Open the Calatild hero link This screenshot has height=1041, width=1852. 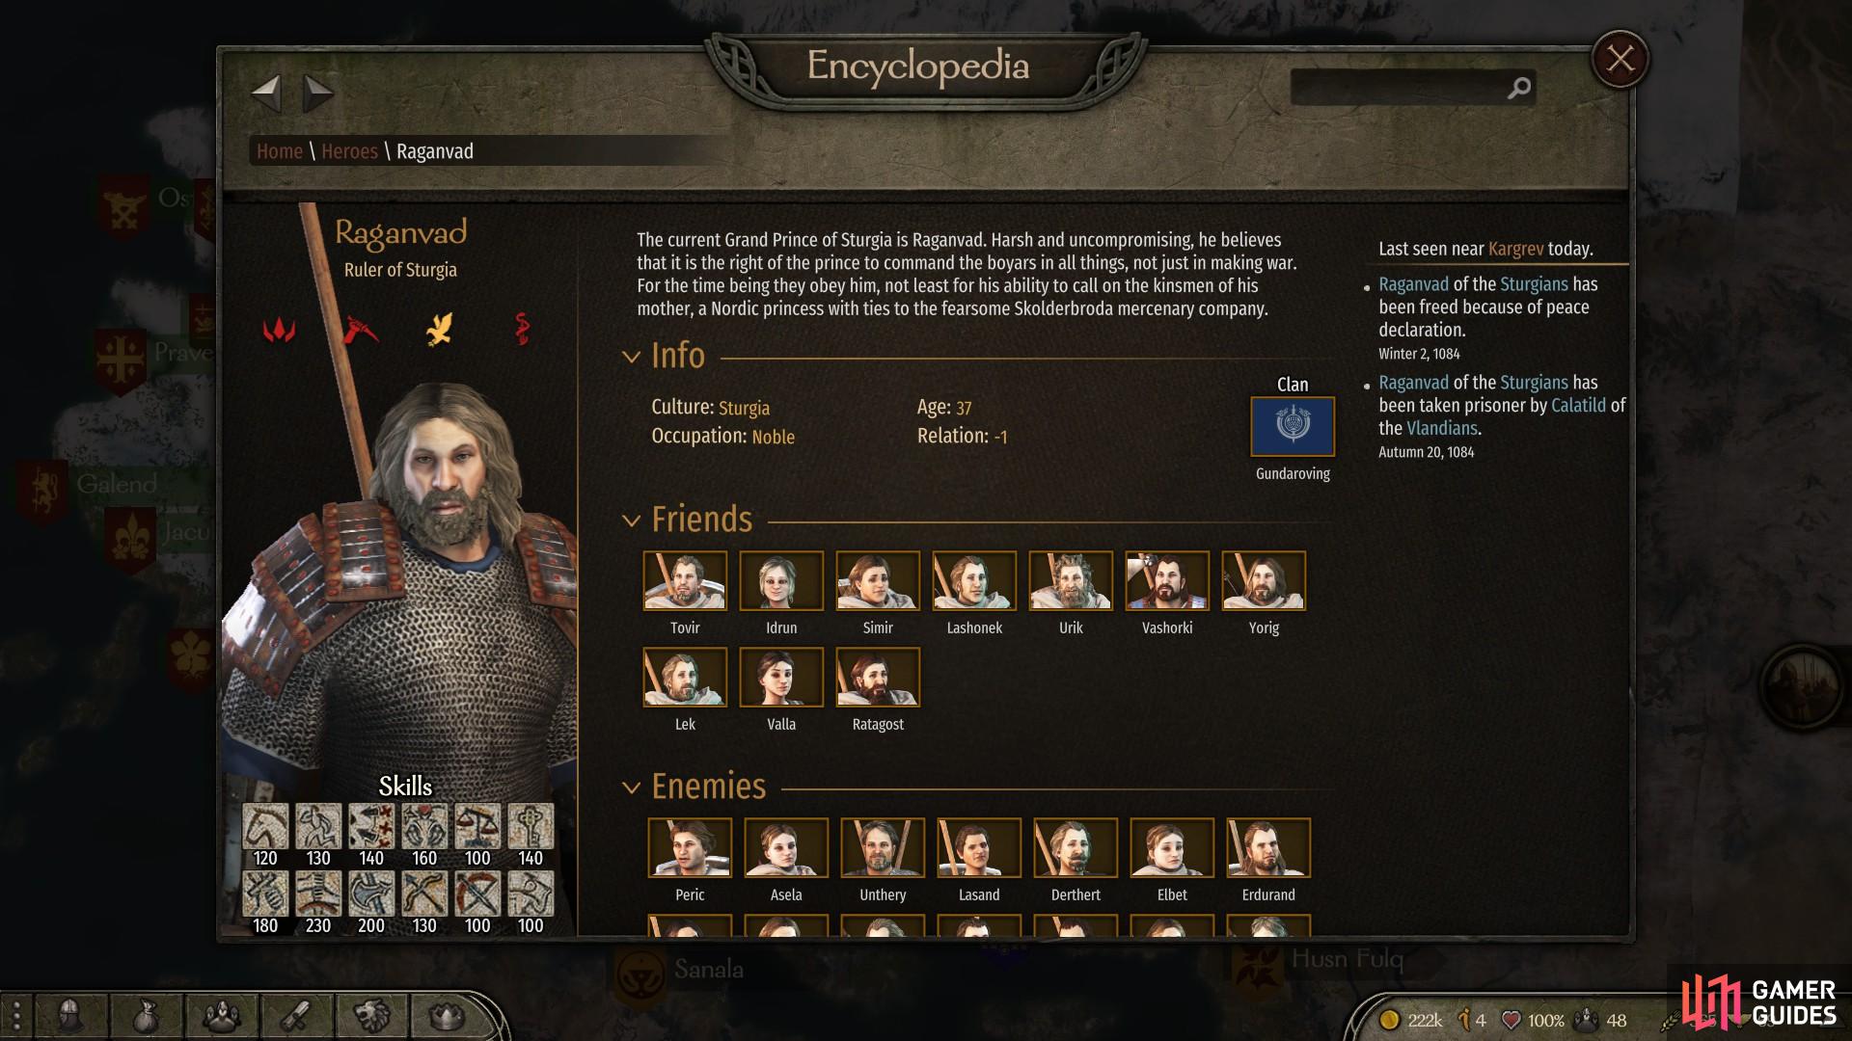pyautogui.click(x=1578, y=406)
